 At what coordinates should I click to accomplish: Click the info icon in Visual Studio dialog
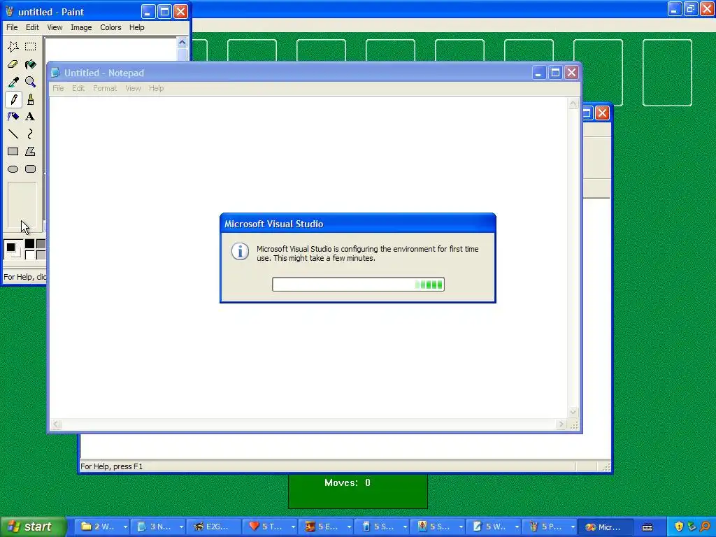point(240,251)
